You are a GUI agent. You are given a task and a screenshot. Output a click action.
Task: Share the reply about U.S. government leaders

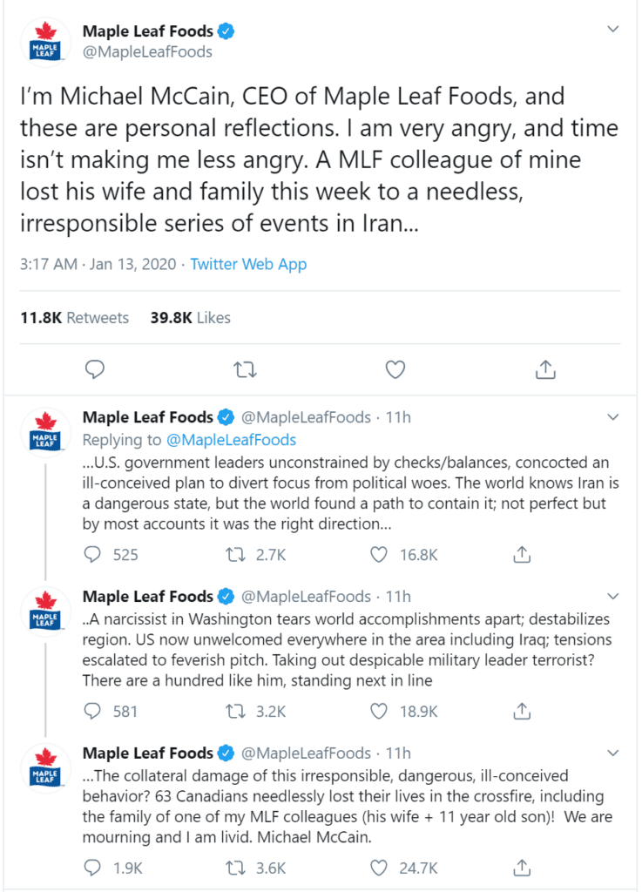pyautogui.click(x=522, y=554)
